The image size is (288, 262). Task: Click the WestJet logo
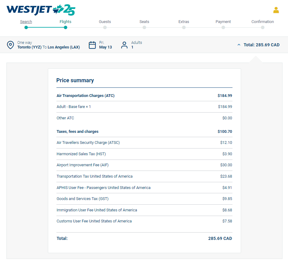click(40, 10)
